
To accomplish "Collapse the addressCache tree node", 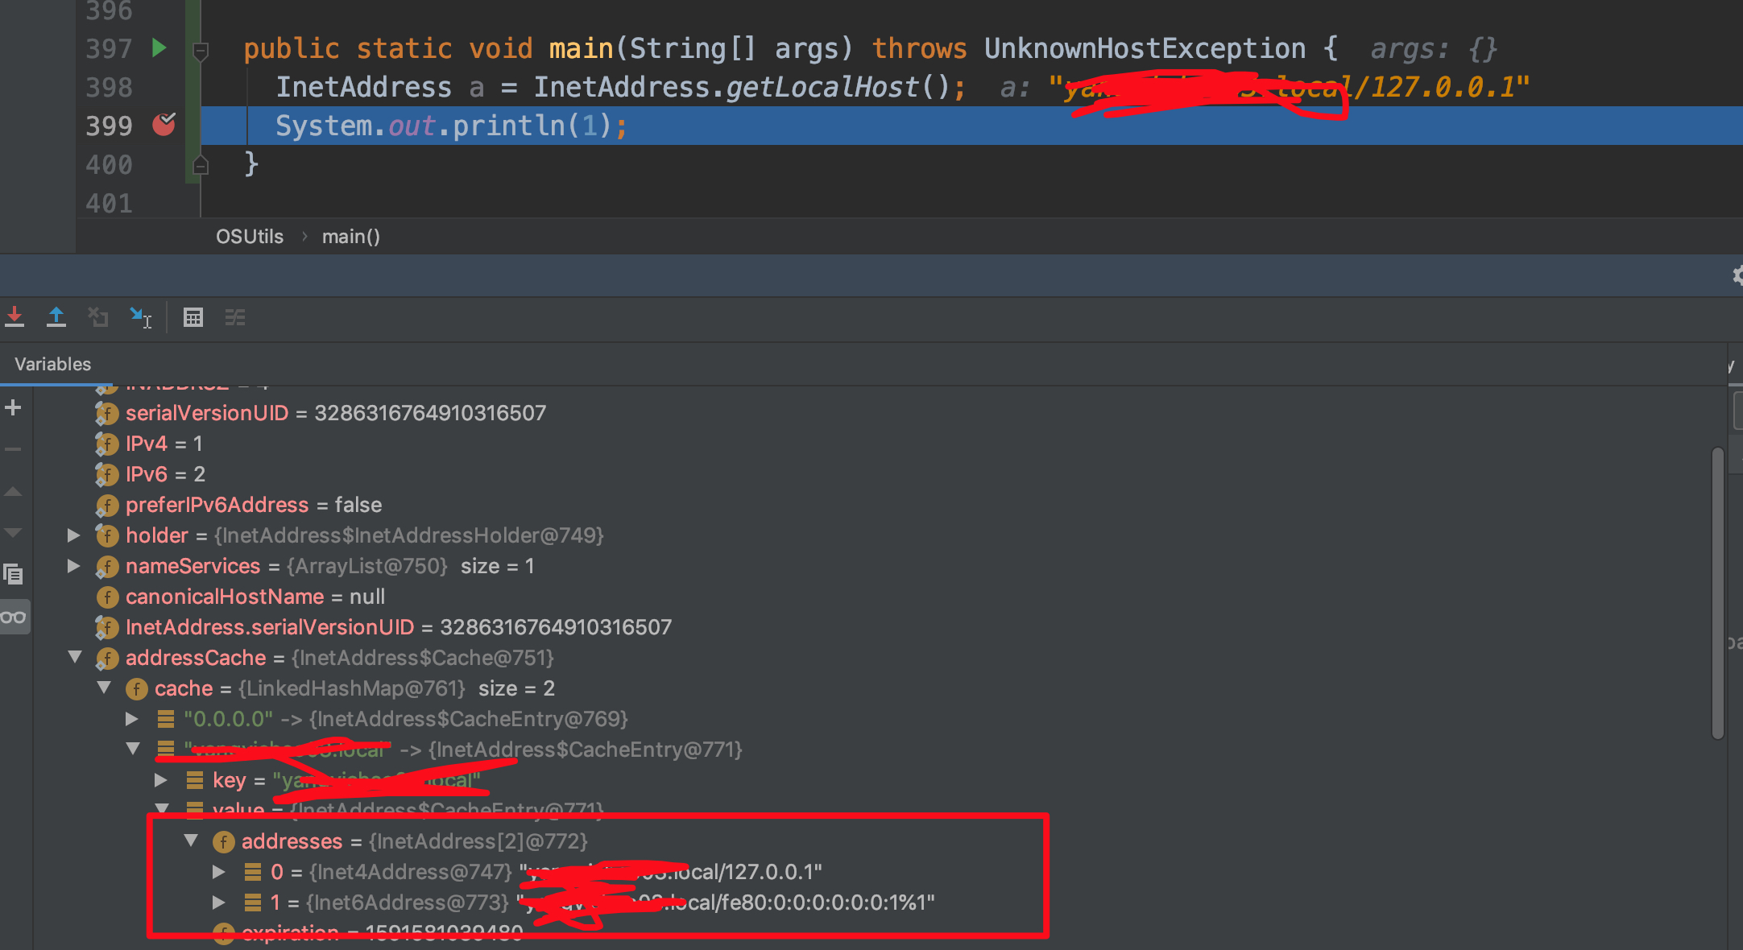I will 75,657.
